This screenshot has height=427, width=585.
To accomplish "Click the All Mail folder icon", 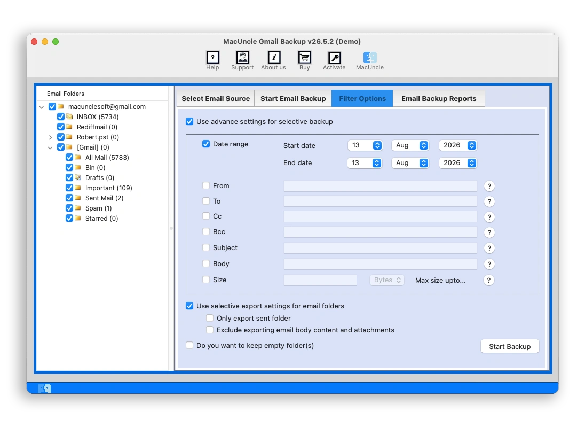I will click(x=78, y=157).
